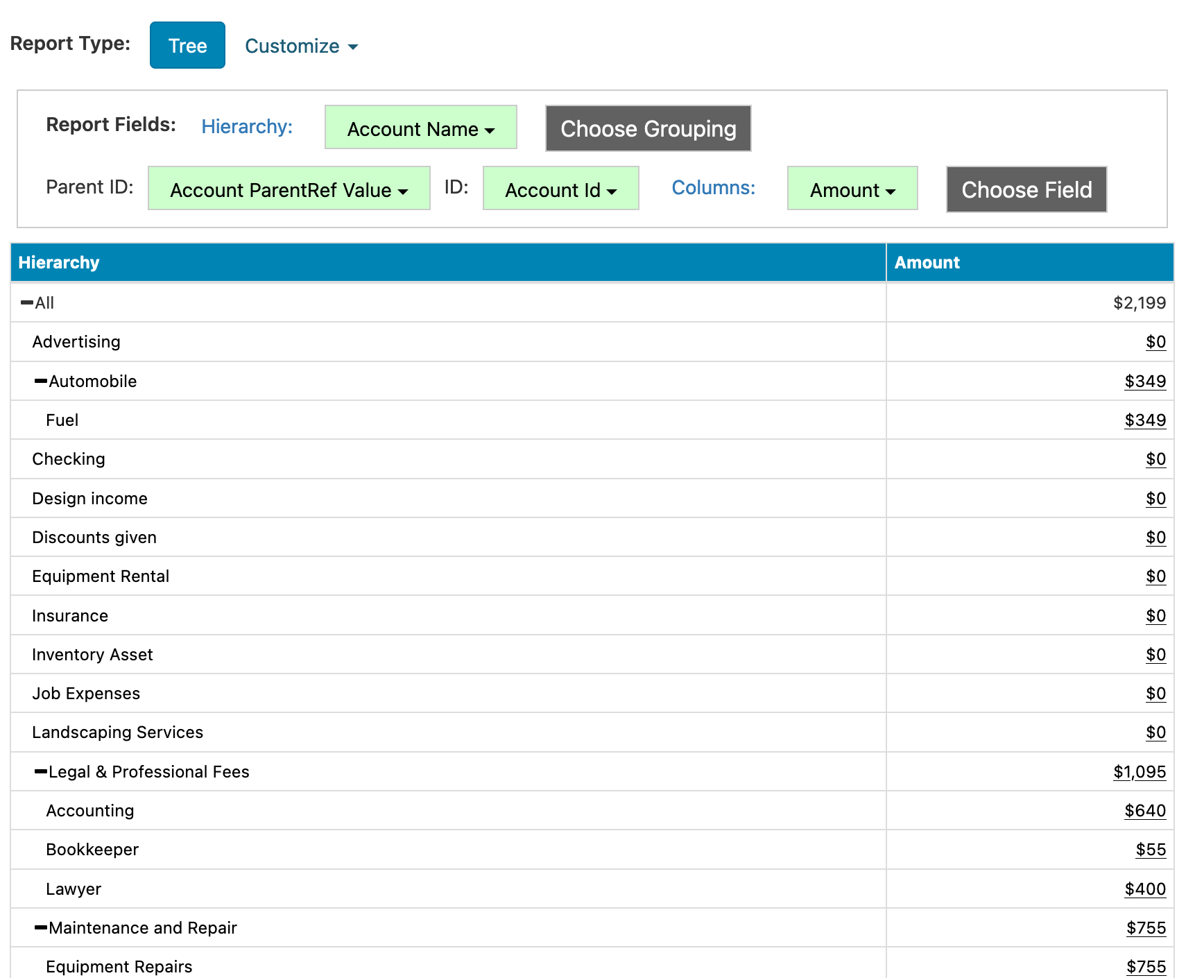Screen dimensions: 1186x978
Task: Collapse Legal & Professional Fees branch
Action: (41, 772)
